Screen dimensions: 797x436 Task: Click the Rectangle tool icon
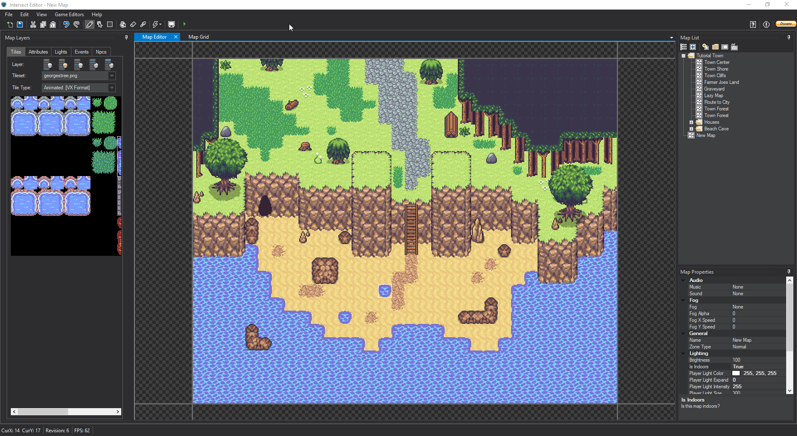110,24
